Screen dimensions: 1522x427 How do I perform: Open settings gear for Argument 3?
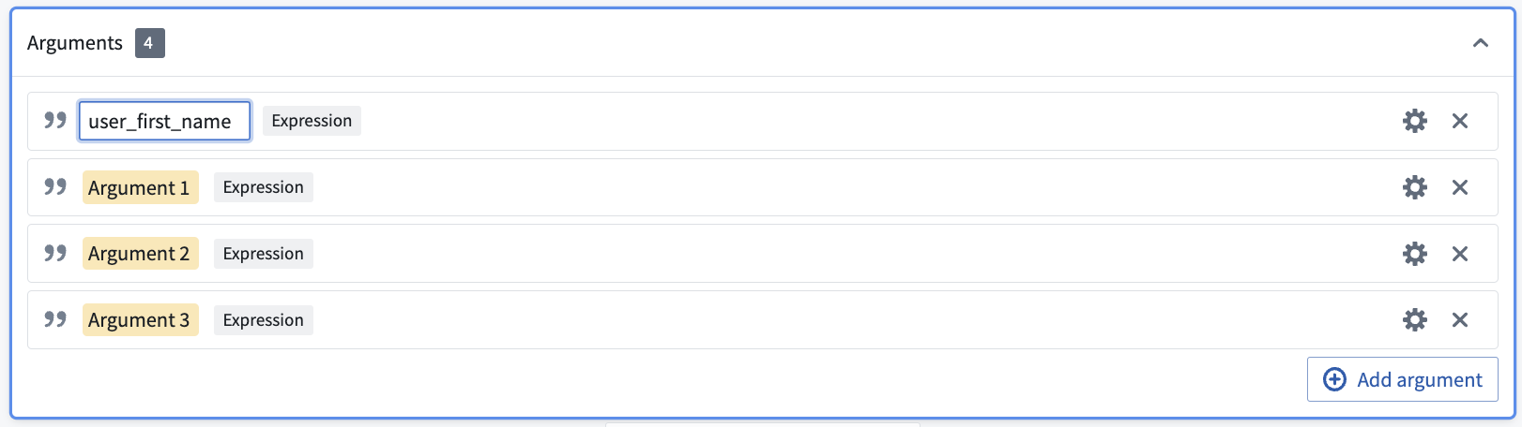tap(1414, 320)
